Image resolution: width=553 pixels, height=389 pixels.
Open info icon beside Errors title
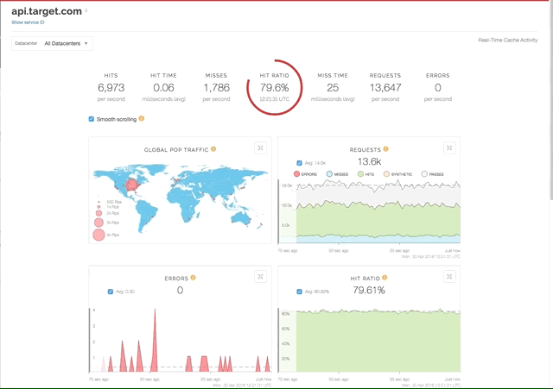coord(194,278)
